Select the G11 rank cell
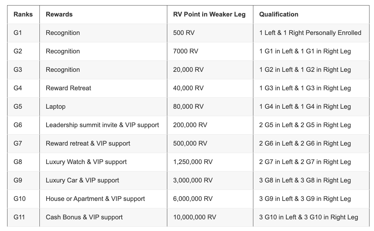This screenshot has height=231, width=374. (19, 217)
